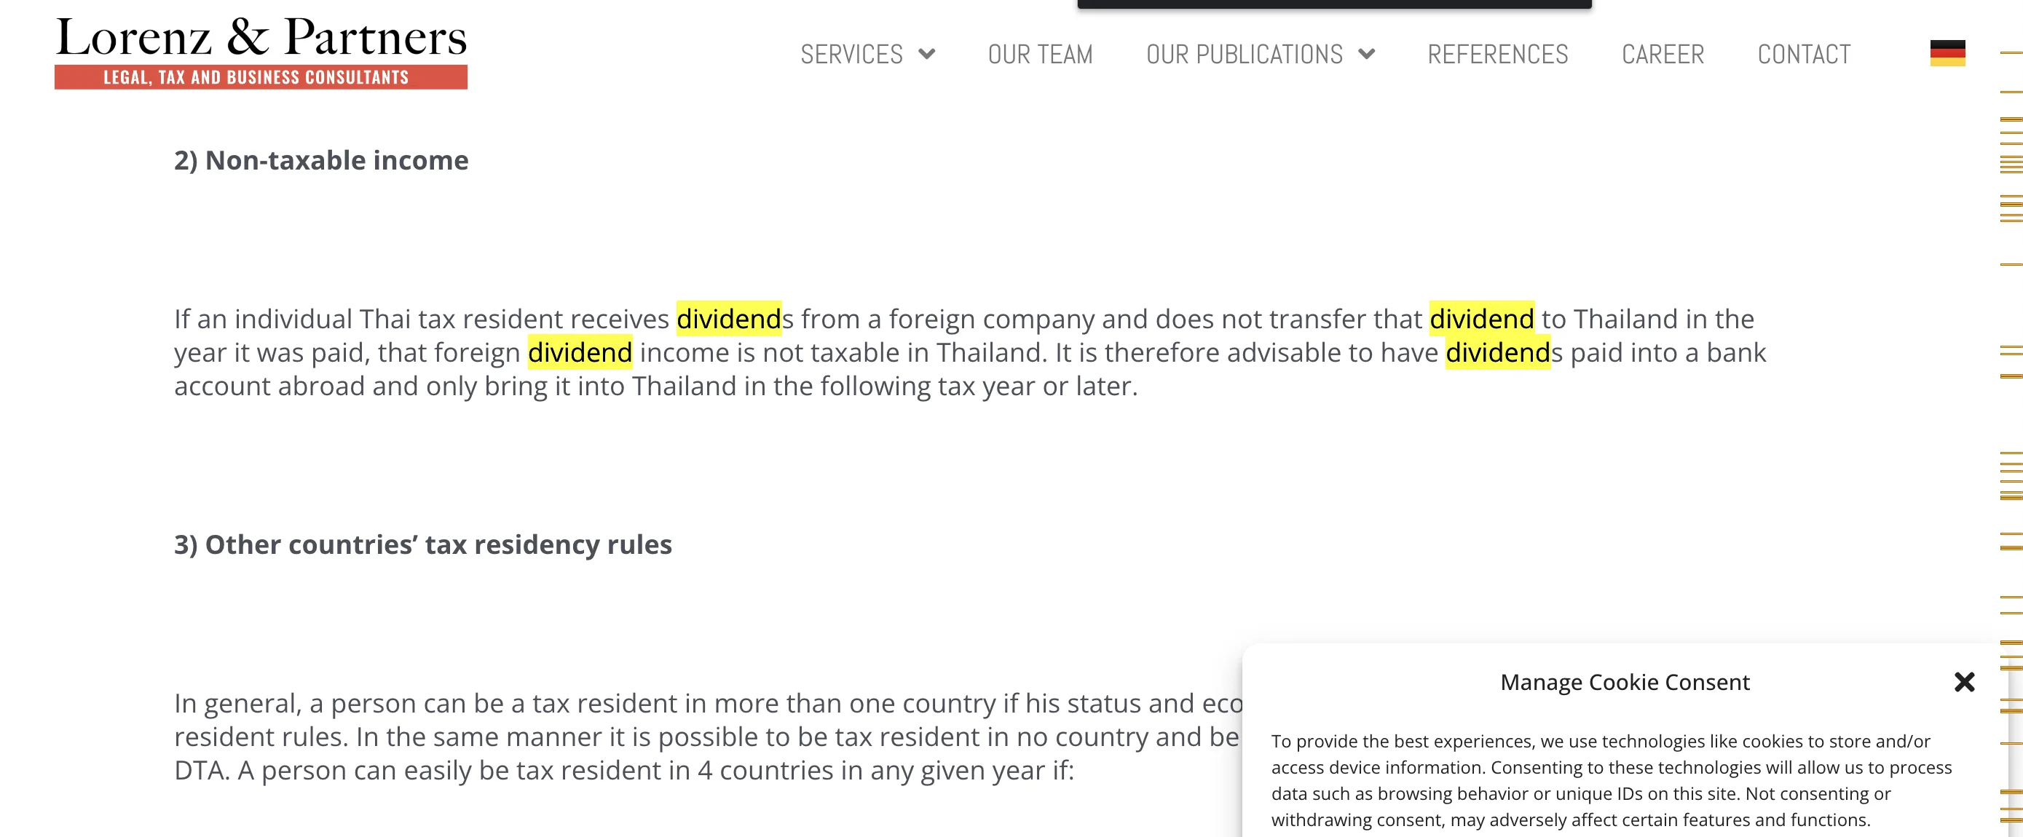Click the highlighted 'dividend' before 'paid into a bank'

coord(1498,352)
